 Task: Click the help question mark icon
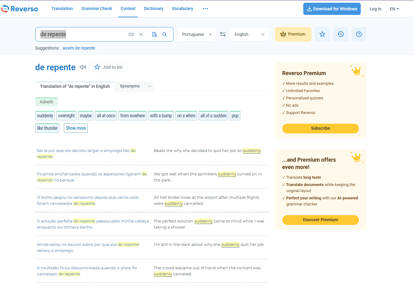pos(359,34)
